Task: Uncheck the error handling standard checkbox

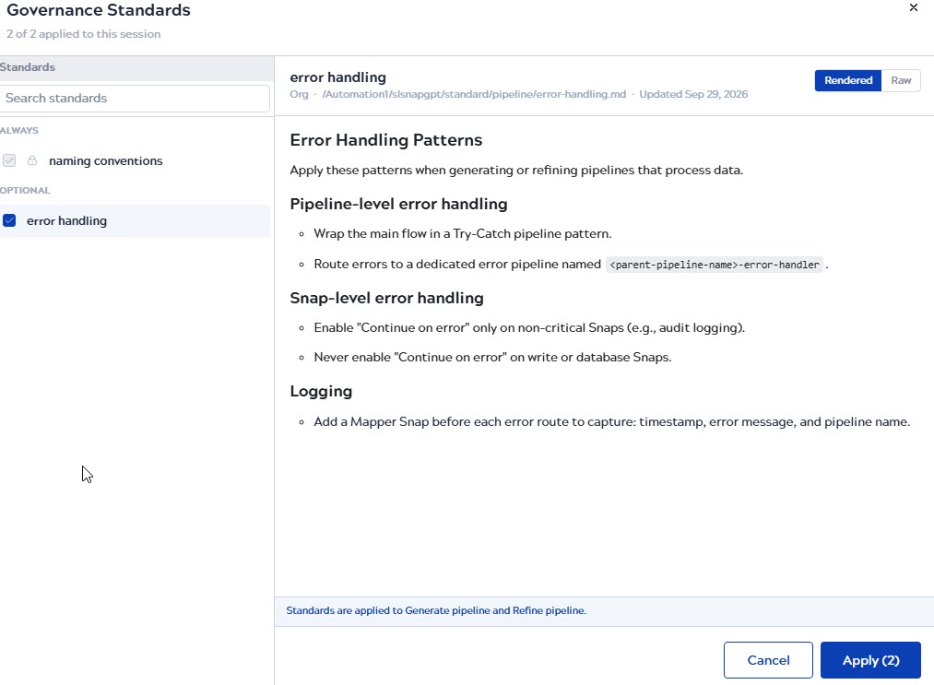Action: tap(9, 220)
